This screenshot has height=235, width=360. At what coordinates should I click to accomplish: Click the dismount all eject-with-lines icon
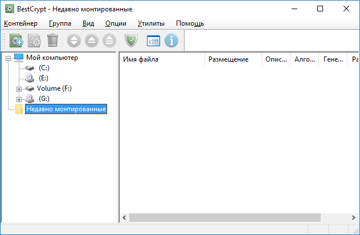click(109, 40)
